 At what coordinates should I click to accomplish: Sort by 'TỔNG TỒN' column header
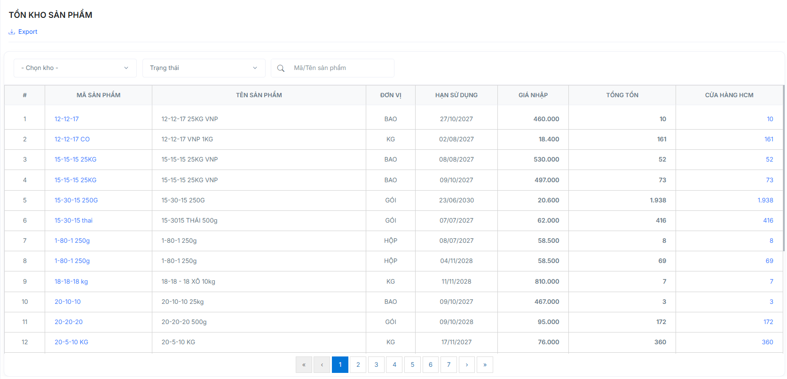[622, 95]
